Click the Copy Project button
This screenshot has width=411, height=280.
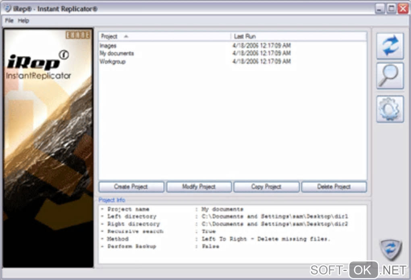(x=266, y=187)
